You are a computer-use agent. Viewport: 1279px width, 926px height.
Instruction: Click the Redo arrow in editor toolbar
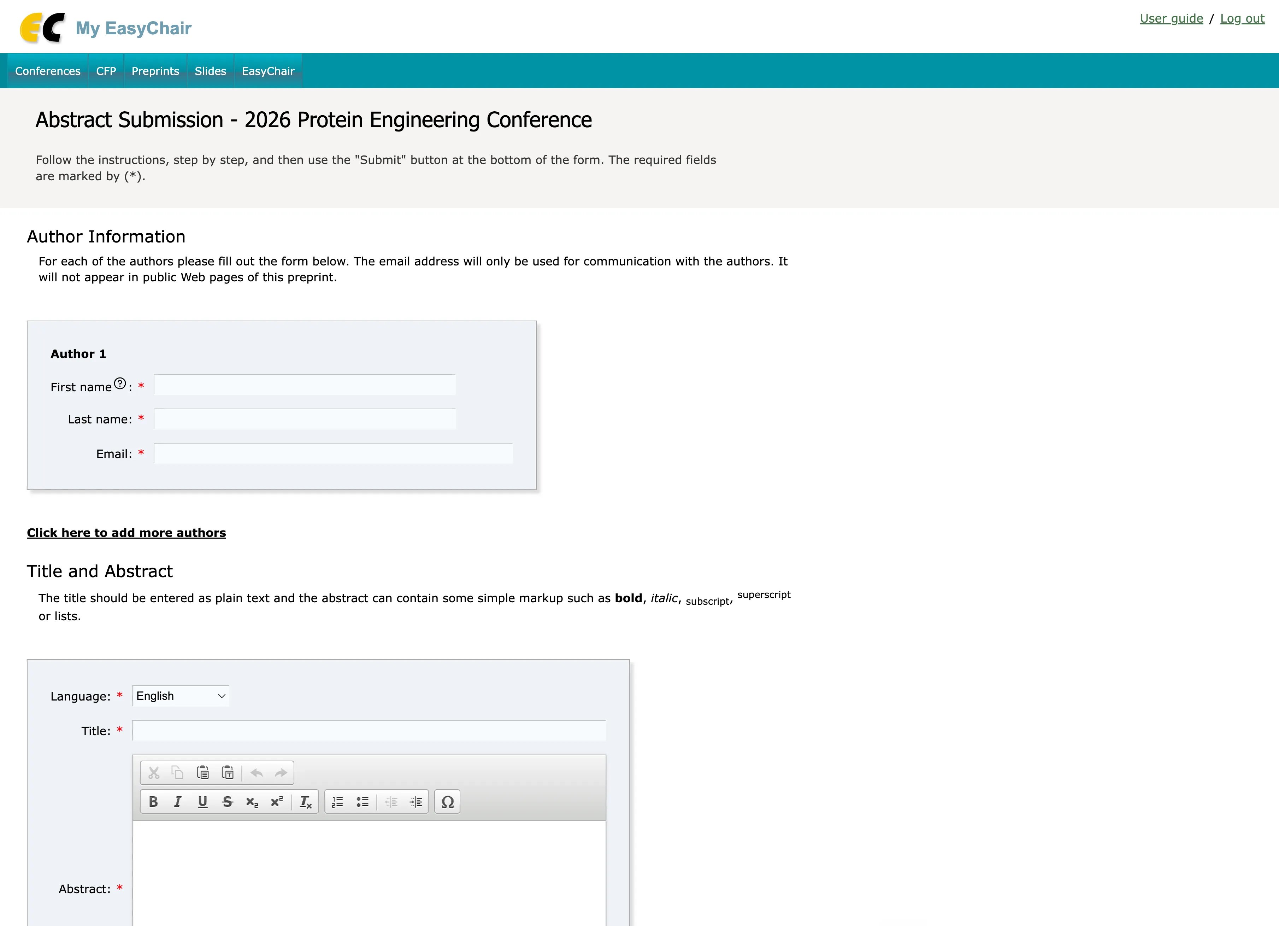281,773
